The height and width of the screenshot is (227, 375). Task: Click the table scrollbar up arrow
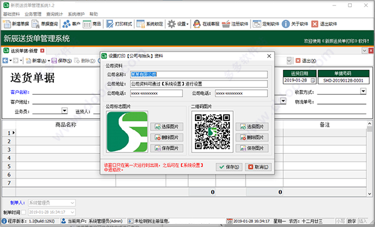pos(369,123)
